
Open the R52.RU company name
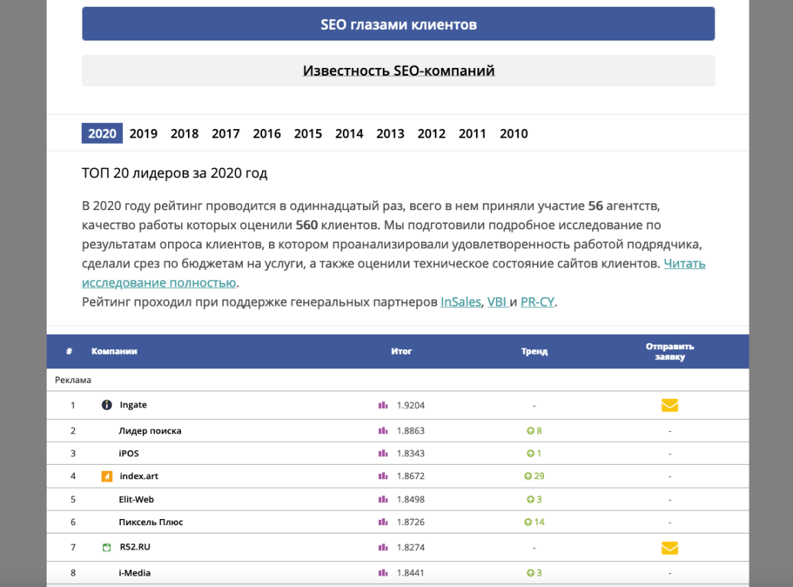pyautogui.click(x=135, y=547)
